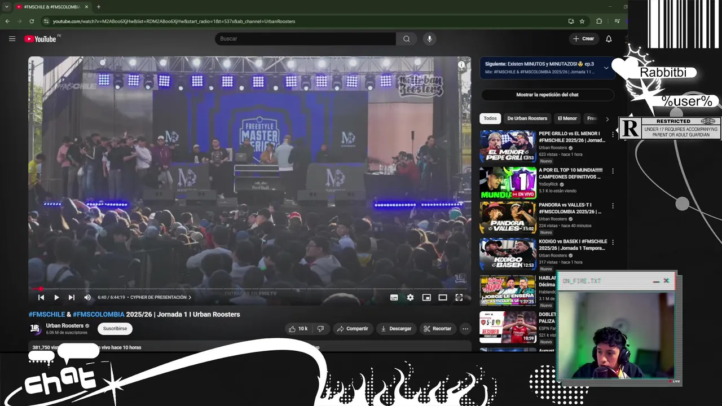Click the KODIGO vs BASEK title text
Screen dimensions: 722x406
pyautogui.click(x=573, y=244)
